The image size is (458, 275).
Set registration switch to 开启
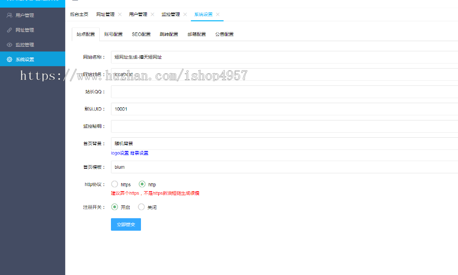(x=114, y=207)
